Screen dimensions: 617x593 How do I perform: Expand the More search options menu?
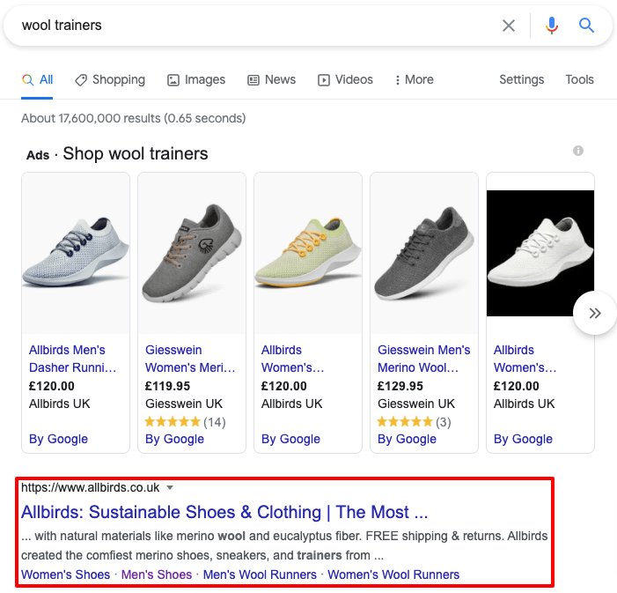coord(414,79)
